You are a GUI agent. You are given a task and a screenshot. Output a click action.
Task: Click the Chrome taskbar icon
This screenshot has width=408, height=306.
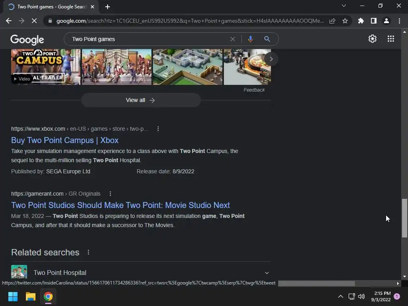[48, 296]
